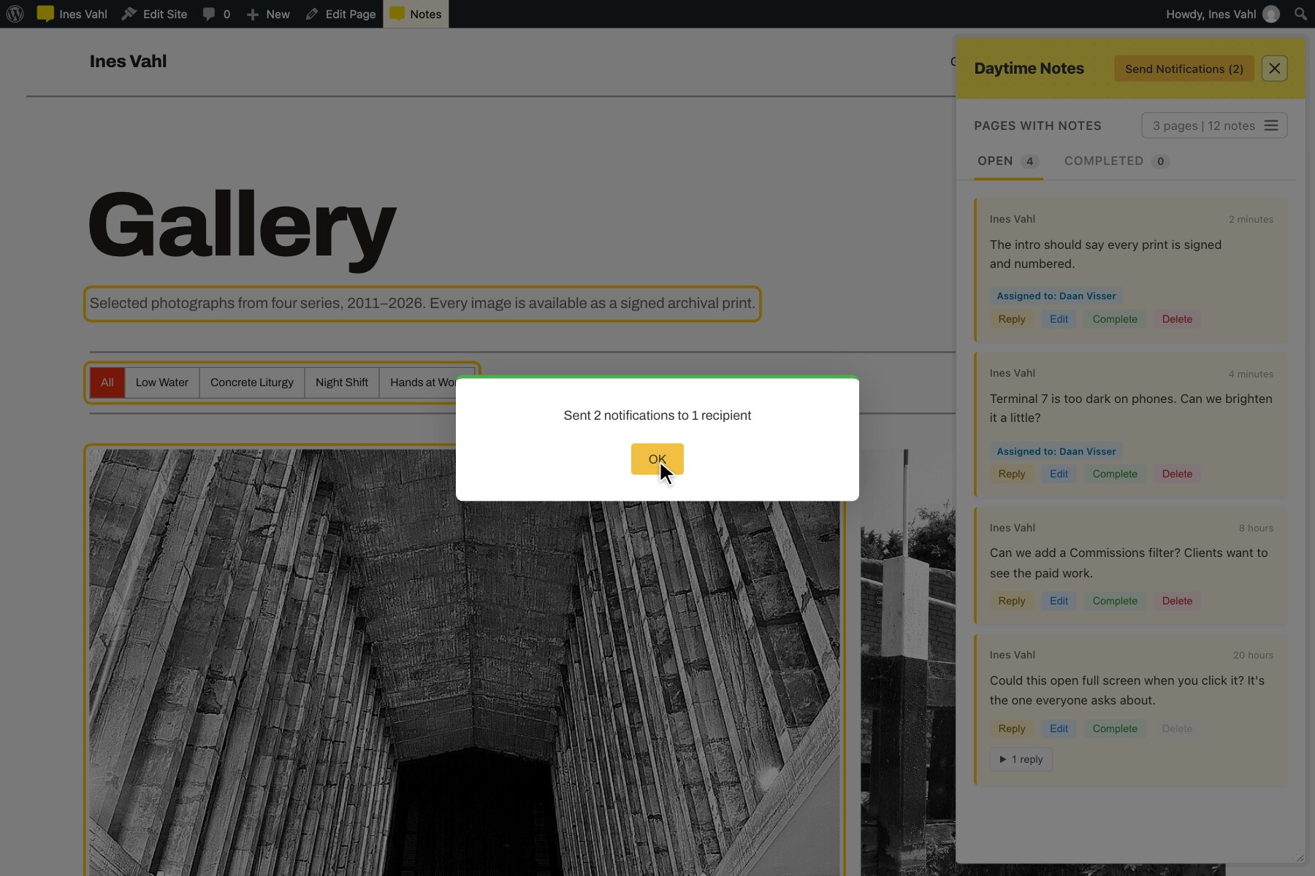Open the 3 pages | 12 notes dropdown

(x=1214, y=126)
